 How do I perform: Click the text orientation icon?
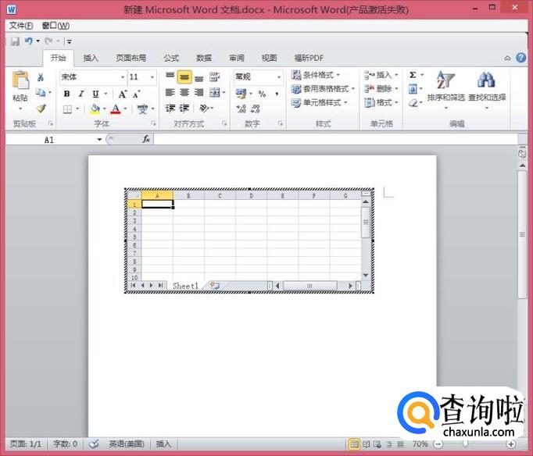click(204, 109)
